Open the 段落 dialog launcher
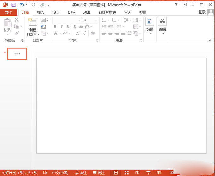This screenshot has width=215, height=176. pyautogui.click(x=141, y=40)
